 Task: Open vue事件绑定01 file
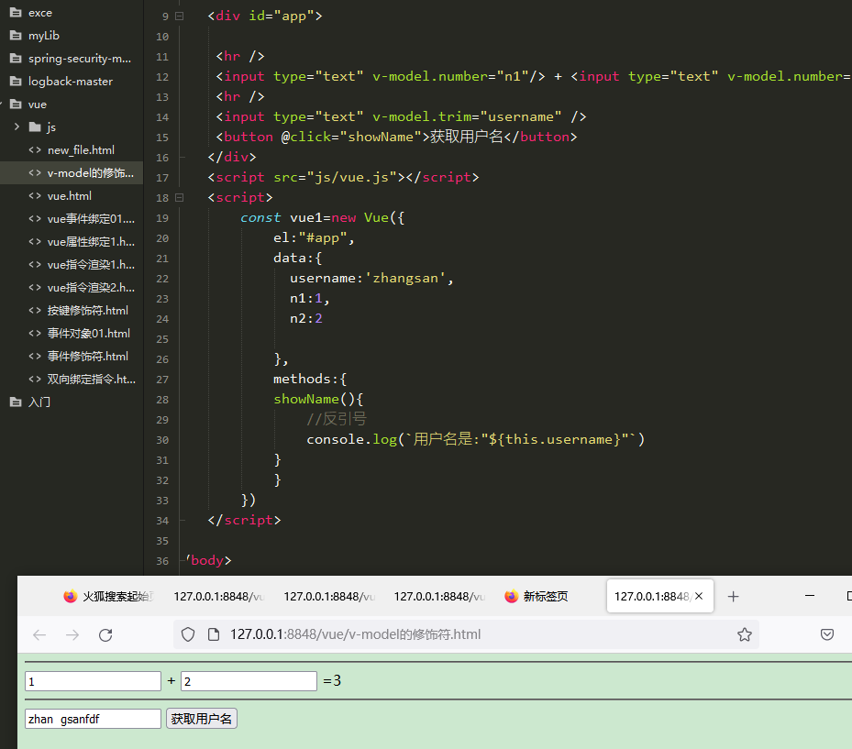pyautogui.click(x=91, y=219)
